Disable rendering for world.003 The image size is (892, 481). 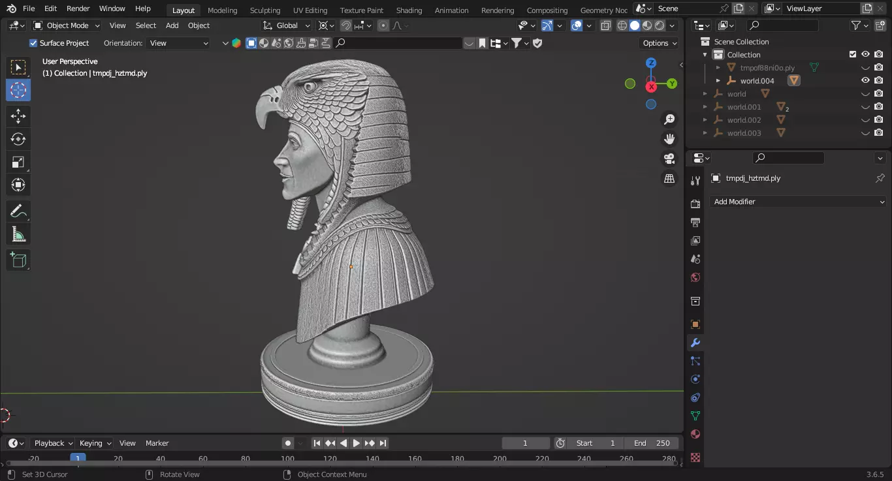(x=879, y=132)
